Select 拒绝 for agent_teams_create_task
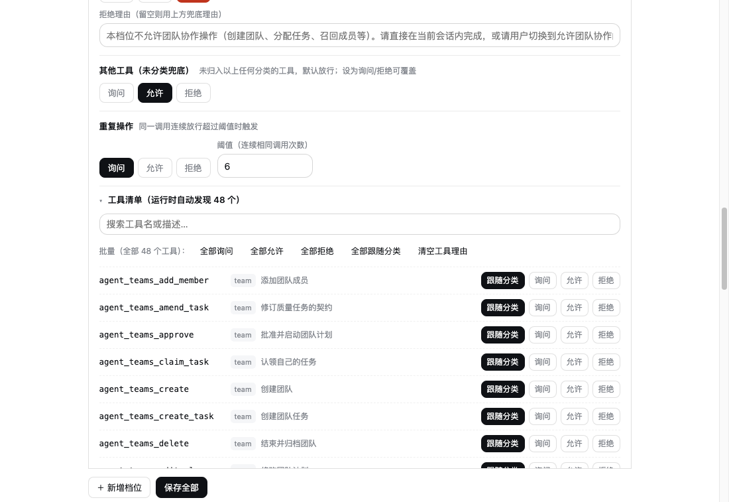The width and height of the screenshot is (729, 502). tap(606, 416)
